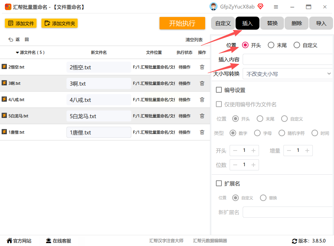This screenshot has height=246, width=334.
Task: Select 末尾 as insert position
Action: pyautogui.click(x=271, y=45)
